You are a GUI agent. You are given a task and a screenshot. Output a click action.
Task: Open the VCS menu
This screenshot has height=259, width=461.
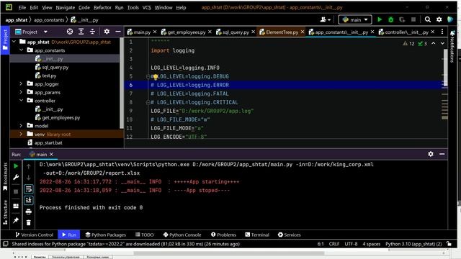(146, 8)
